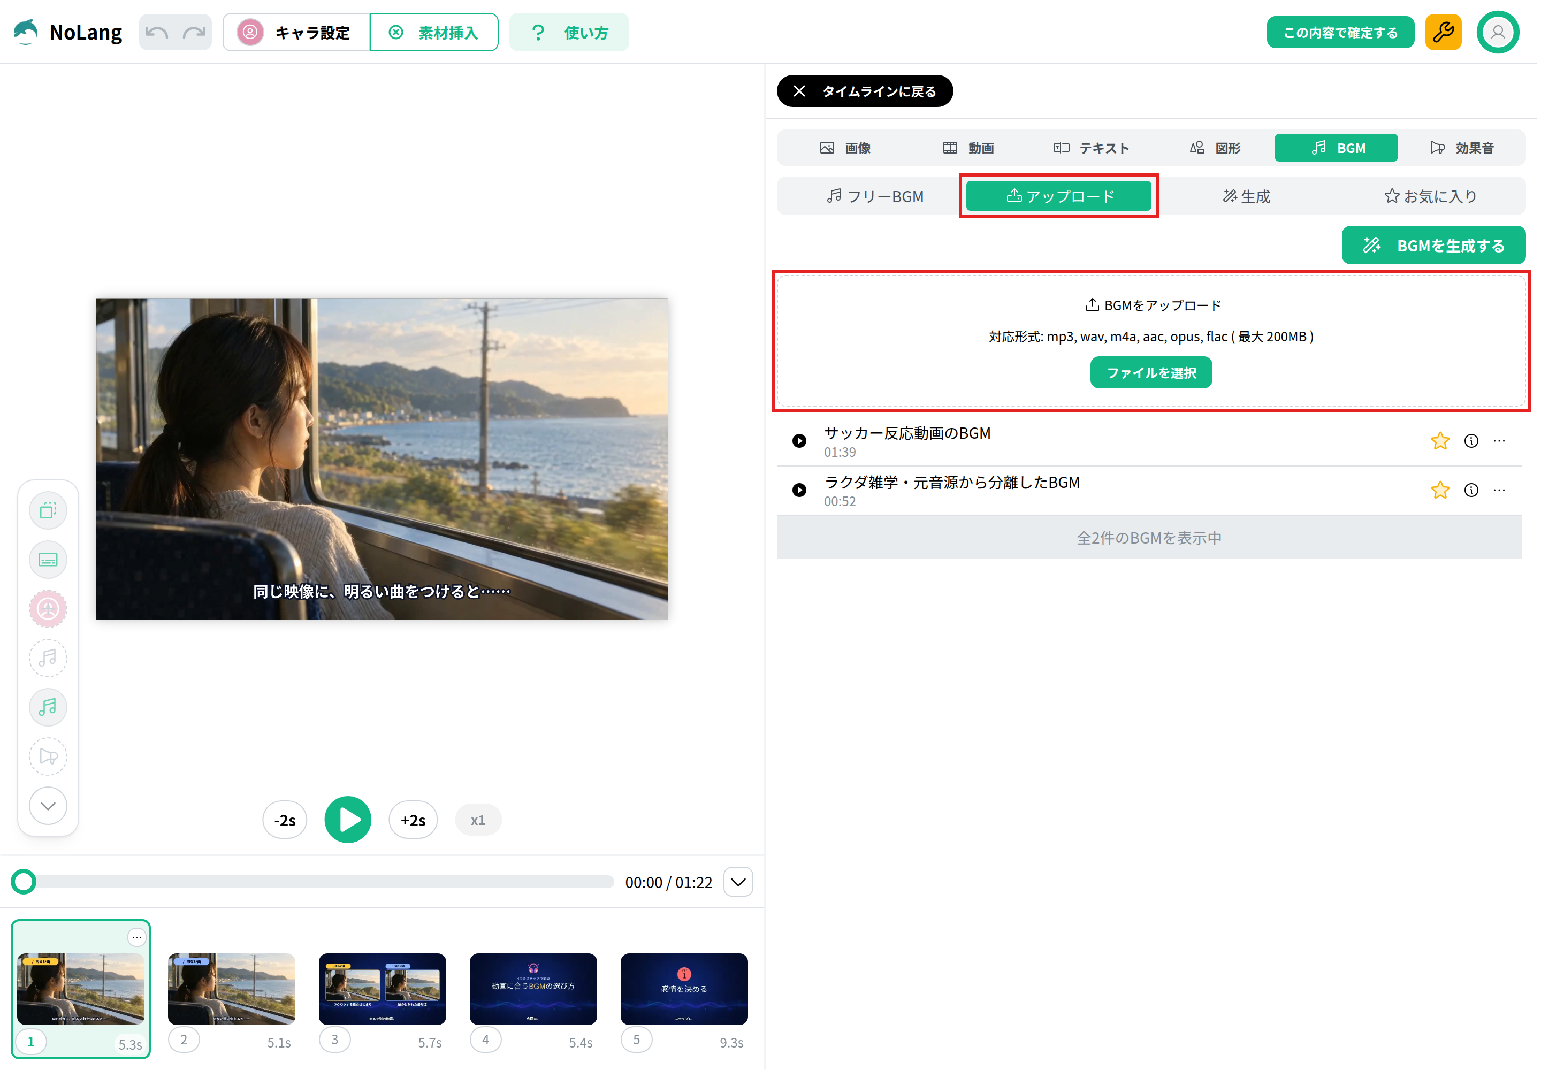Click the undo arrow icon
Screen dimensions: 1541x1070
[x=157, y=32]
